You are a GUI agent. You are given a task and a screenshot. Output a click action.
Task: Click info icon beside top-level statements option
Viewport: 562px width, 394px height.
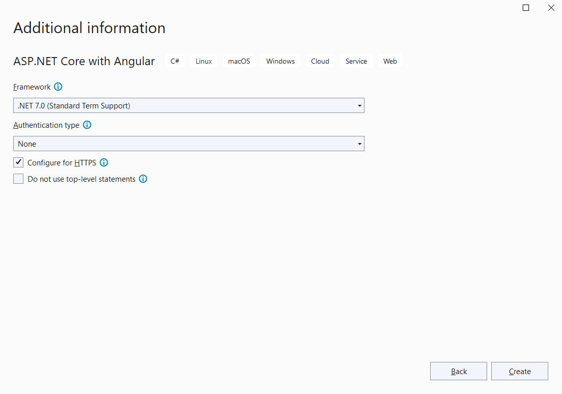pos(143,179)
